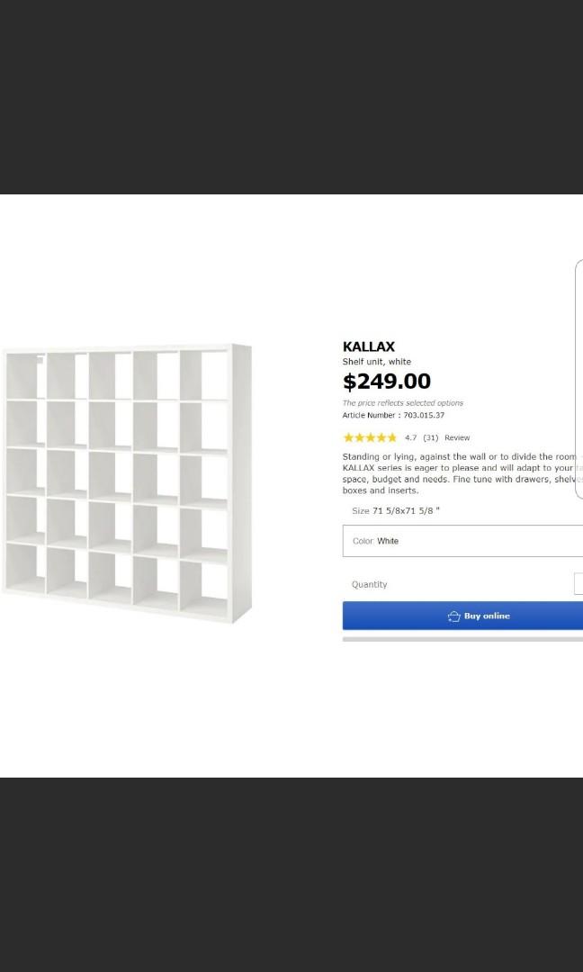Select the article number 703.015.37
Screen dimensions: 583x972
point(393,415)
